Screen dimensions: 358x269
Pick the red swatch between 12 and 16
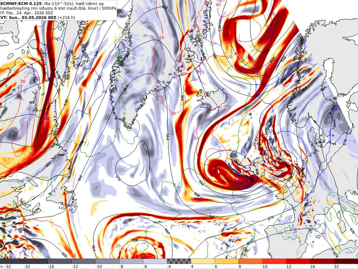tap(299, 261)
